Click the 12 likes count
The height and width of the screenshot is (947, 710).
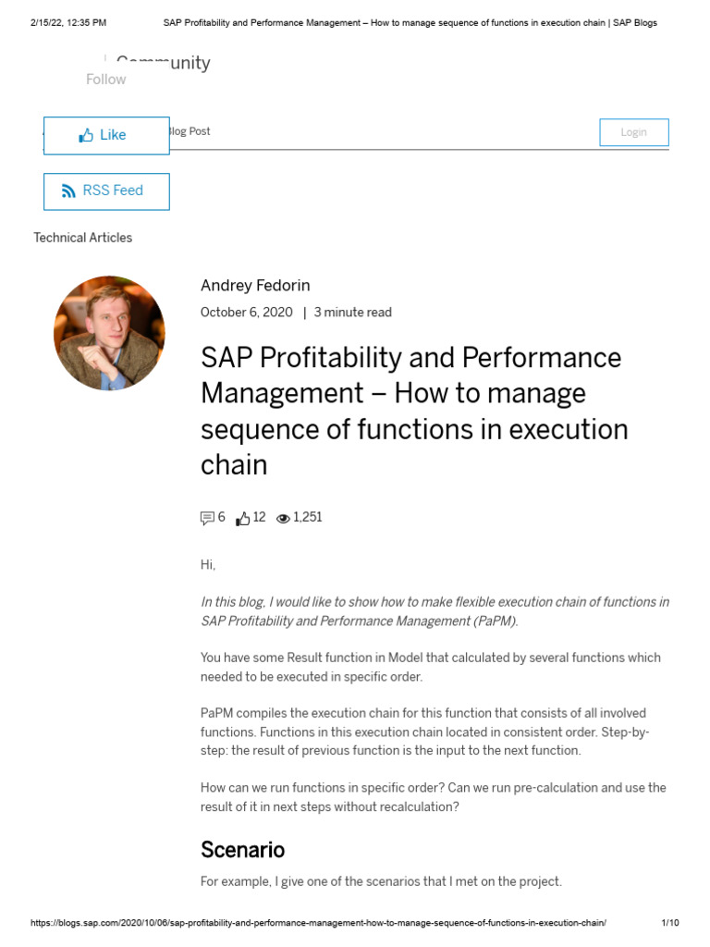point(259,517)
